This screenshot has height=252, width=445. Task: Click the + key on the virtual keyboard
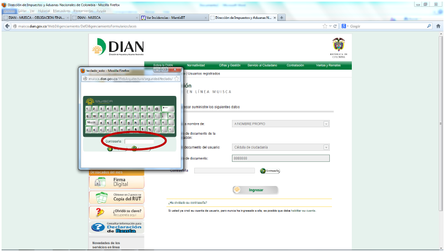171,116
